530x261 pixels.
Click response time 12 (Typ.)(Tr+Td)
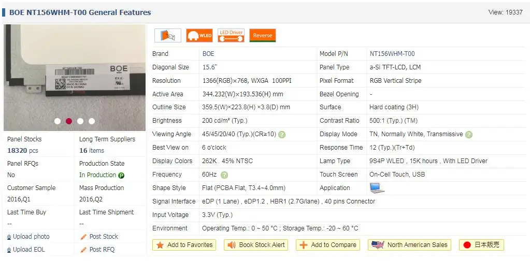tap(392, 148)
